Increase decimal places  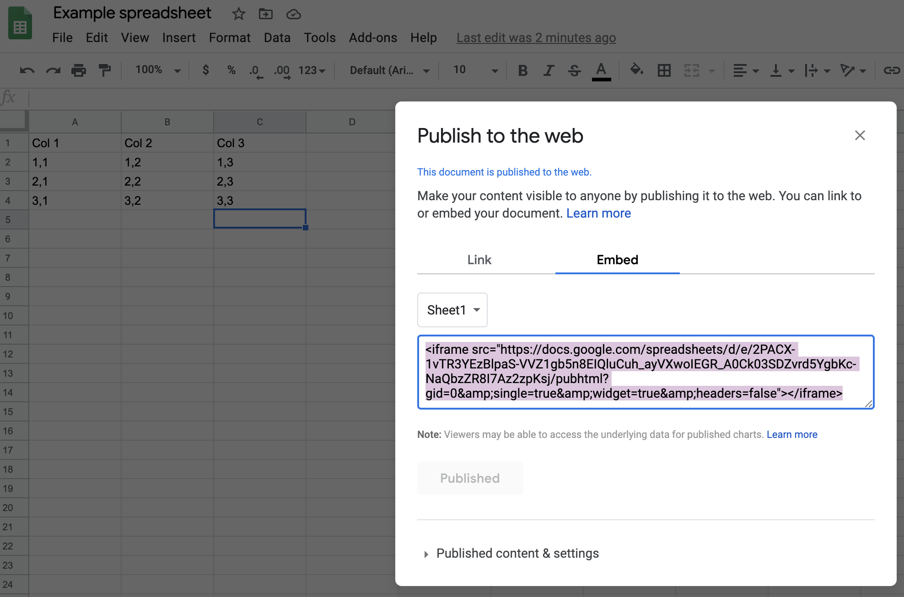click(282, 71)
